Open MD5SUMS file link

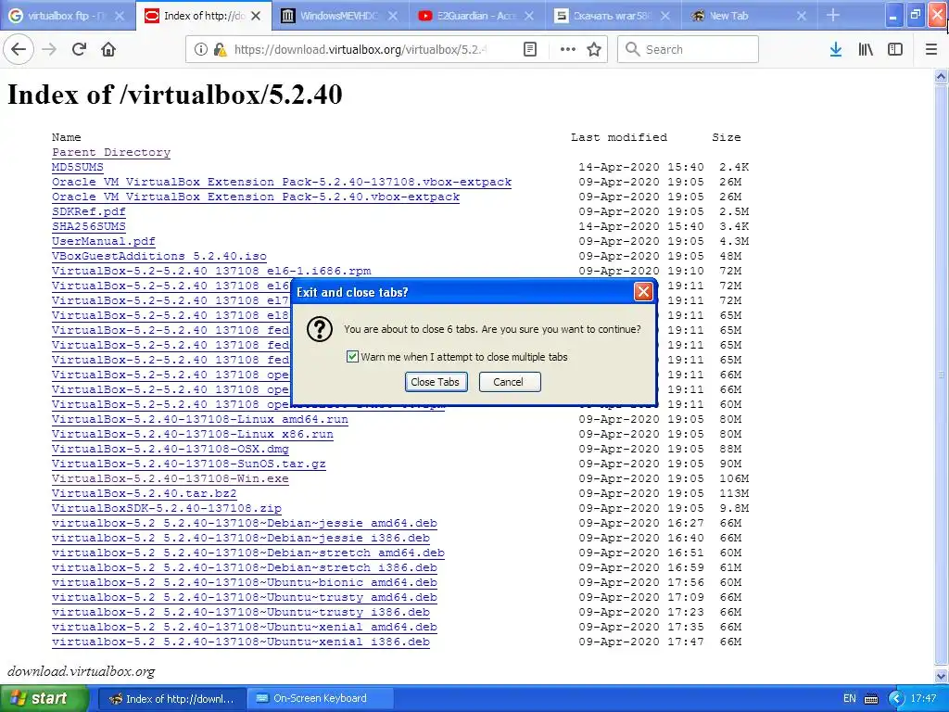(x=78, y=167)
